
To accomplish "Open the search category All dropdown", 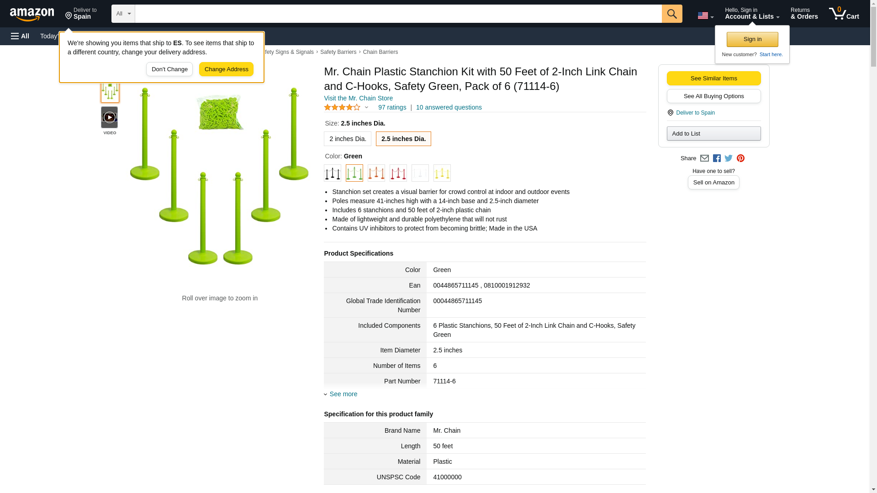I will click(x=123, y=14).
